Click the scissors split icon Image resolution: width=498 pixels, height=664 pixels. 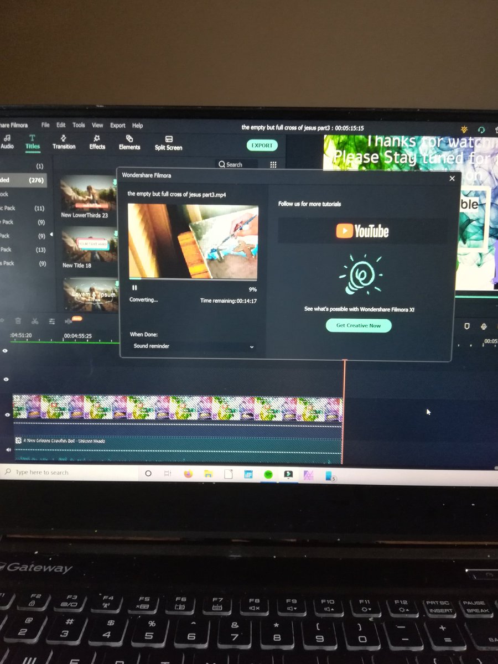tap(34, 320)
